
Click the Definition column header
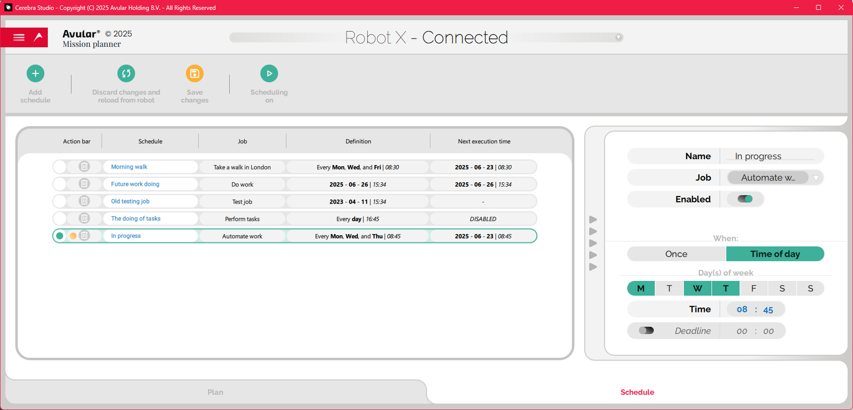coord(358,141)
